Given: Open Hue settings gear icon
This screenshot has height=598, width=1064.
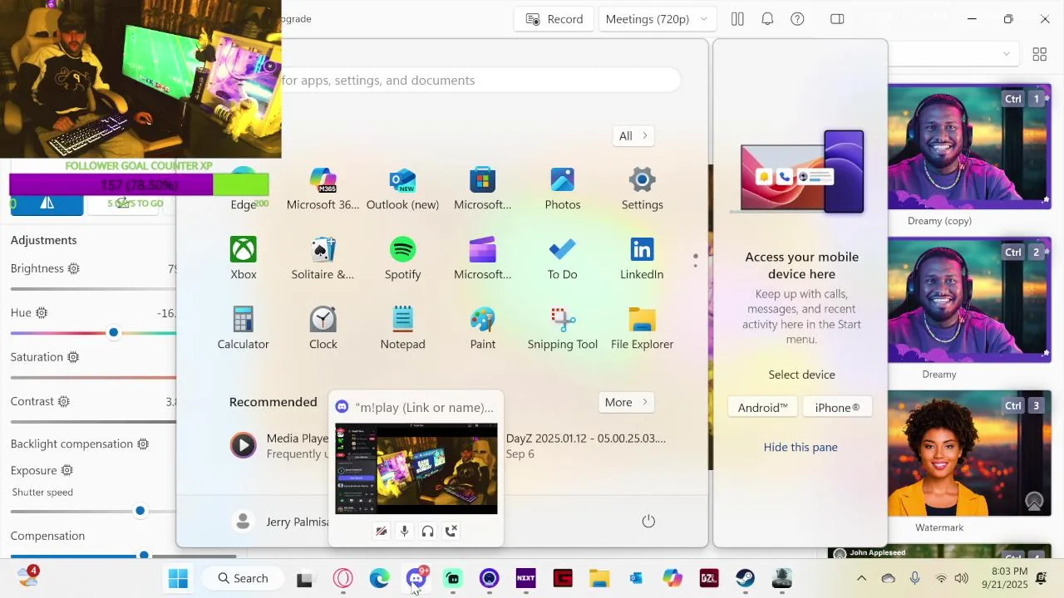Looking at the screenshot, I should [42, 313].
